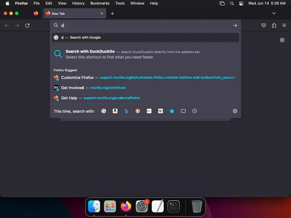The height and width of the screenshot is (218, 291).
Task: Search this time with Wikipedia
Action: coord(161,111)
